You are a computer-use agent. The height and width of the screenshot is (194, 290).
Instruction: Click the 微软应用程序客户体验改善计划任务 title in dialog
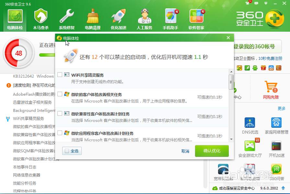click(x=102, y=133)
